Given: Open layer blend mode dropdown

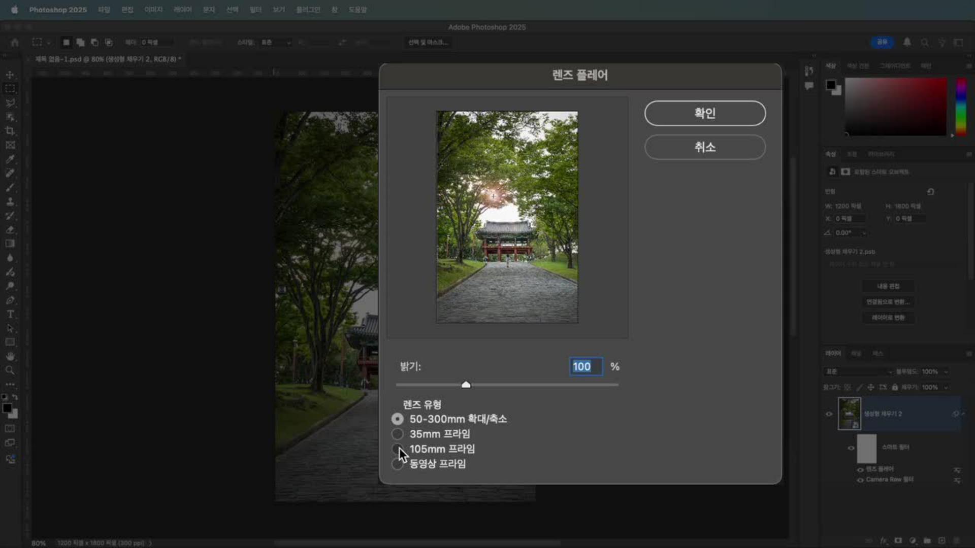Looking at the screenshot, I should [858, 372].
